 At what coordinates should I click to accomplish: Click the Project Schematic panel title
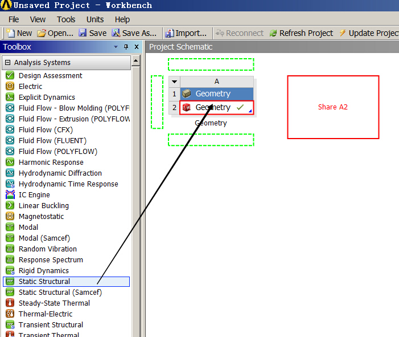click(180, 47)
